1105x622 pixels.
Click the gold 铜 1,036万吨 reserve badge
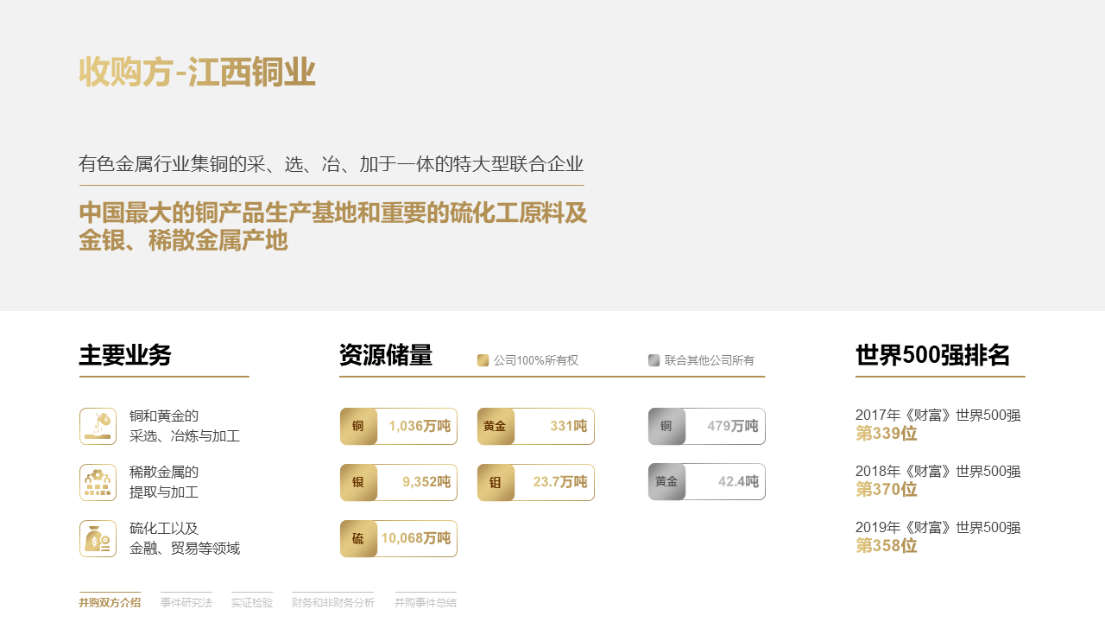click(399, 427)
